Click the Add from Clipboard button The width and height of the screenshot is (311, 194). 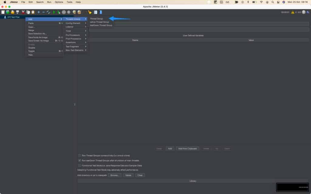(187, 149)
